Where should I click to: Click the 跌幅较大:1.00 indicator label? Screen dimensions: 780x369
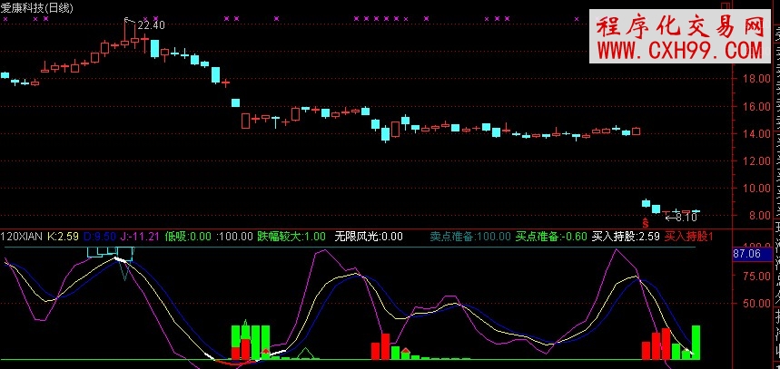(291, 237)
